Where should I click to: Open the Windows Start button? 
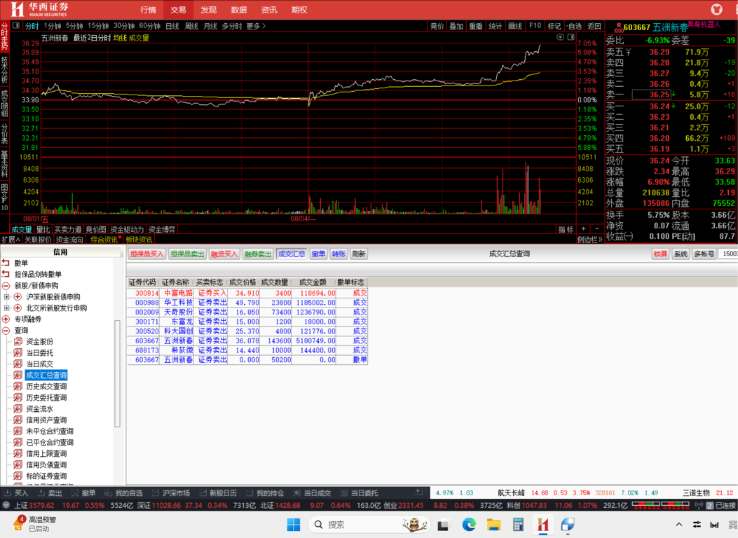(x=293, y=525)
